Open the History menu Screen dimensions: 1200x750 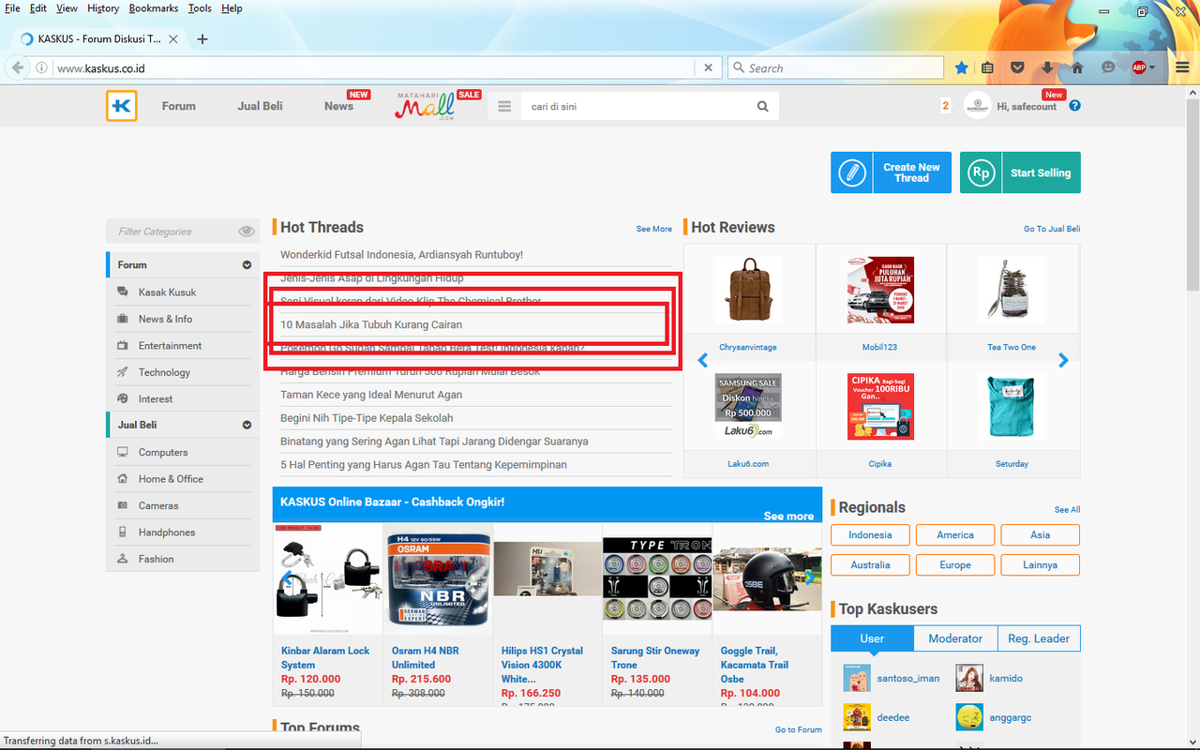[x=103, y=8]
